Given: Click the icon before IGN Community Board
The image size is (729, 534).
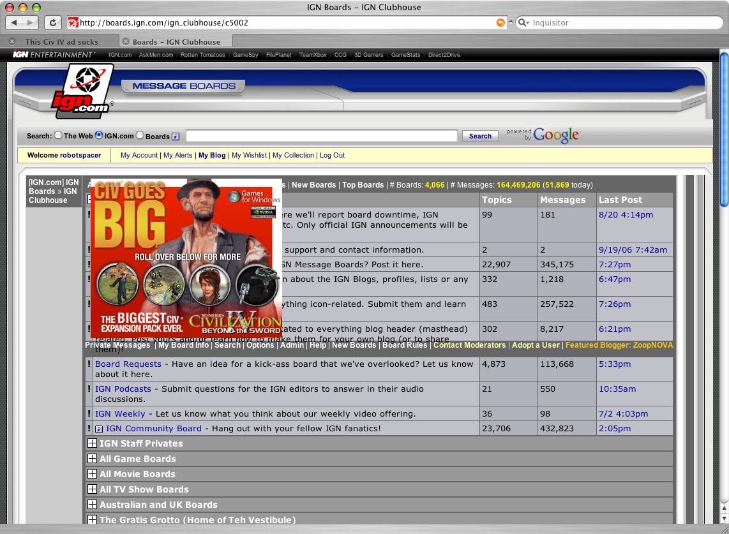Looking at the screenshot, I should [x=98, y=429].
